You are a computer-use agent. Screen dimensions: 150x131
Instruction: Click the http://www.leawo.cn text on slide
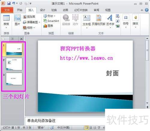86,58
